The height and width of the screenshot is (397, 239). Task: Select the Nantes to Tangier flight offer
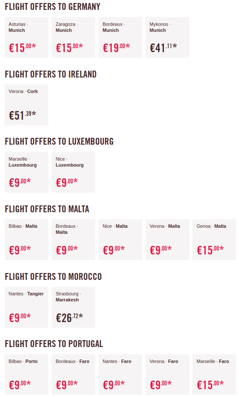(x=26, y=307)
